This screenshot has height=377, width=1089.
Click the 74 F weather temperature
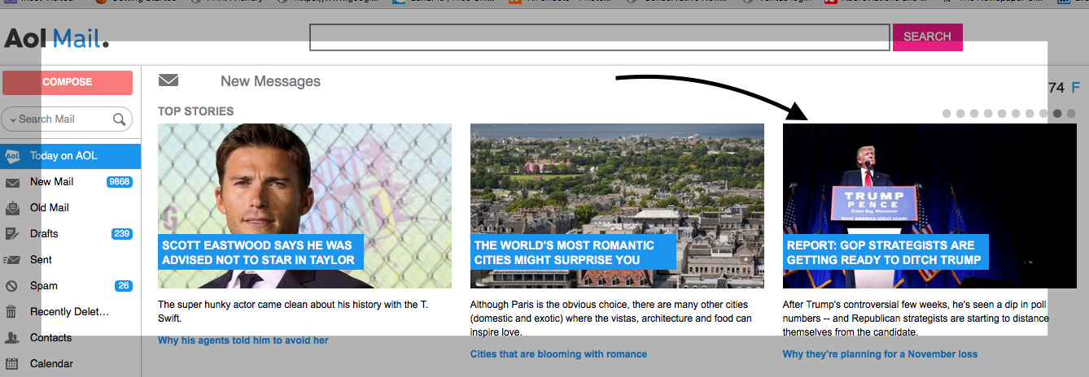(x=1064, y=88)
